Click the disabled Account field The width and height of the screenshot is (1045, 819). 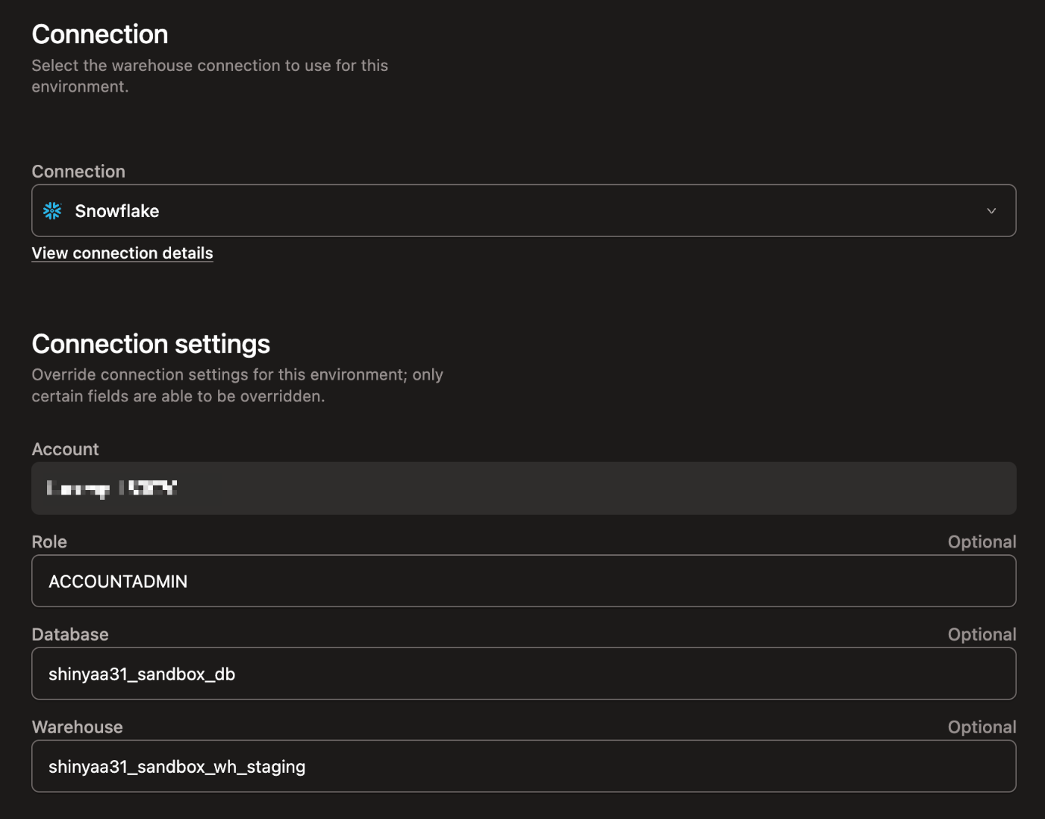pyautogui.click(x=523, y=488)
